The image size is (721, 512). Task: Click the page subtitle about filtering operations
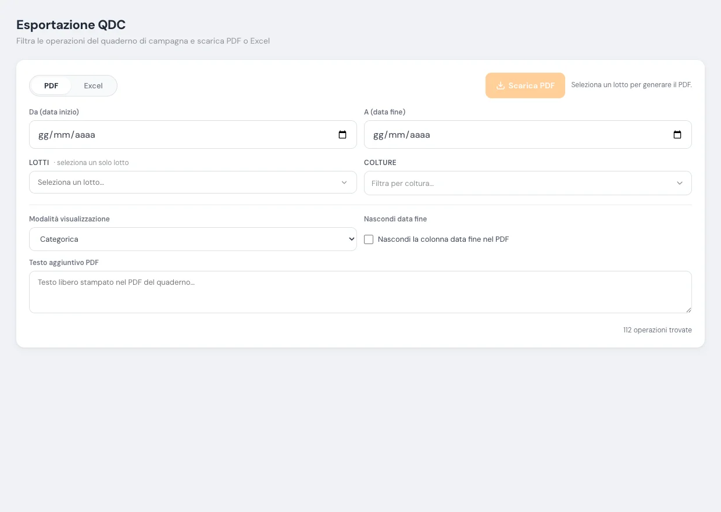tap(143, 41)
